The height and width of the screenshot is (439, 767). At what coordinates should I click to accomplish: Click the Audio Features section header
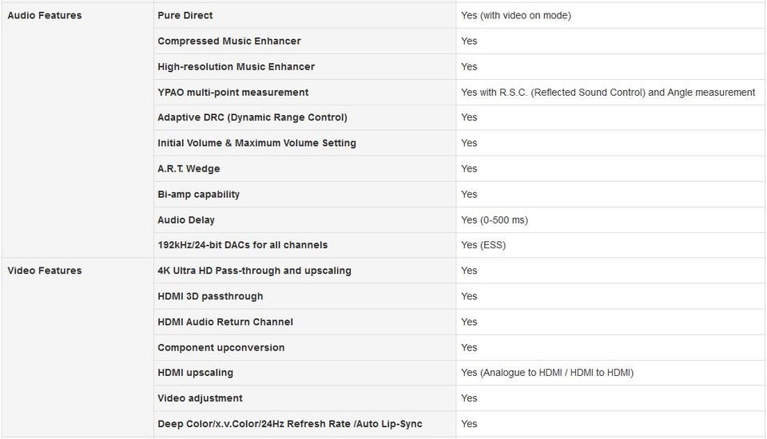45,15
